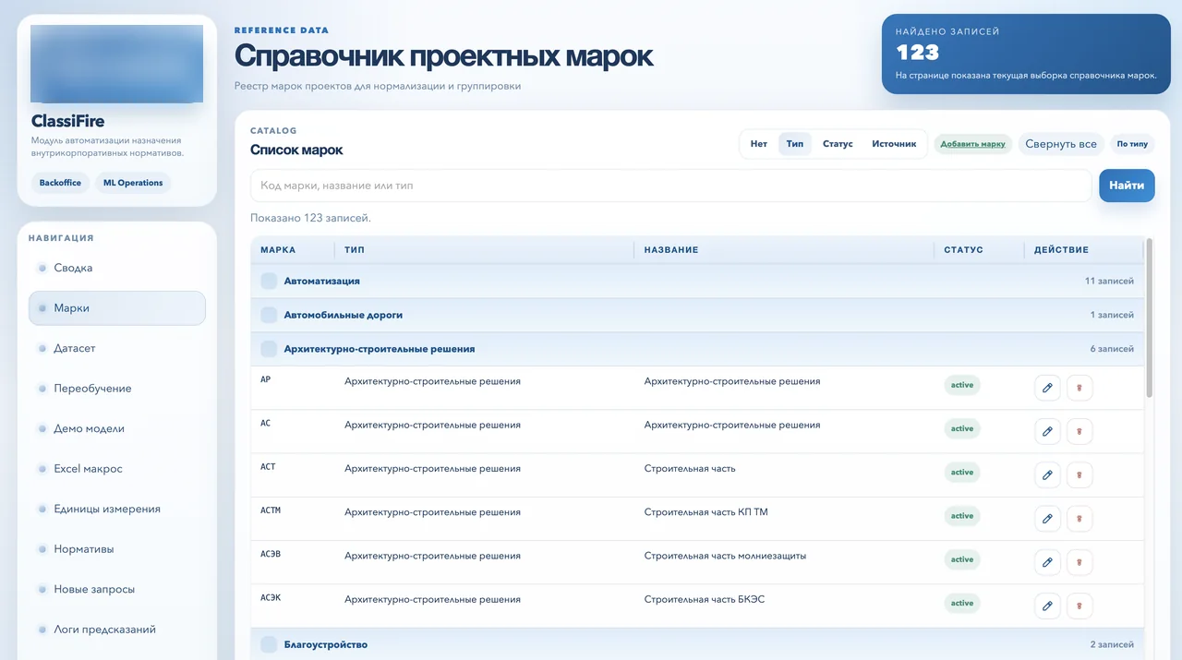
Task: Click the Добавить марку link
Action: (x=973, y=144)
